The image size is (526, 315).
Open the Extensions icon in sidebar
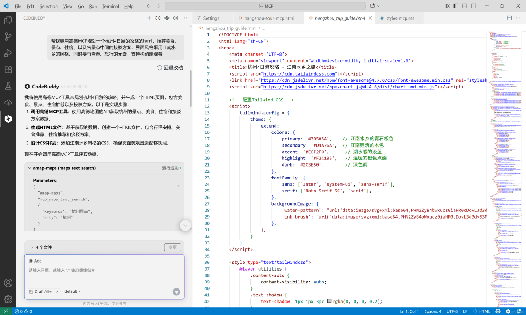(8, 70)
